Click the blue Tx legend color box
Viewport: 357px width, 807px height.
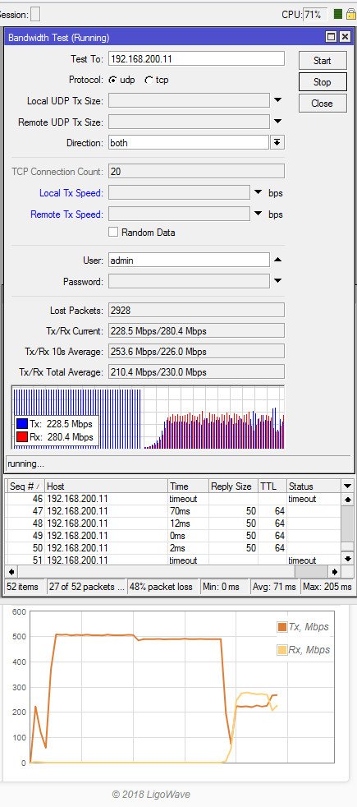pos(22,424)
